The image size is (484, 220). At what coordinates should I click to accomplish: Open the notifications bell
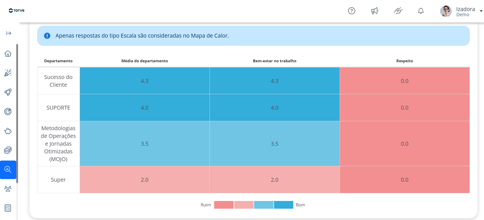421,11
